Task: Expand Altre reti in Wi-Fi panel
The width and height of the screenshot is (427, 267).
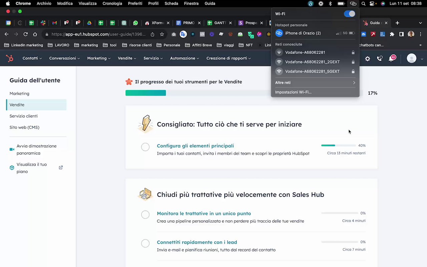Action: [315, 82]
